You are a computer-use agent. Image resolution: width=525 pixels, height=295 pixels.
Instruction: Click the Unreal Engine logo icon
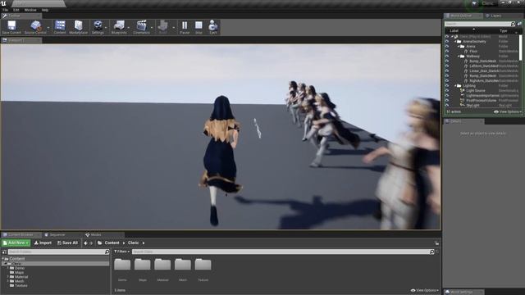pos(3,3)
